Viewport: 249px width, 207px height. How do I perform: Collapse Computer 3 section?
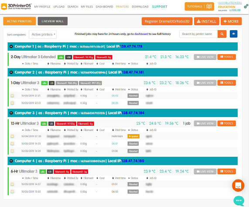11,113
